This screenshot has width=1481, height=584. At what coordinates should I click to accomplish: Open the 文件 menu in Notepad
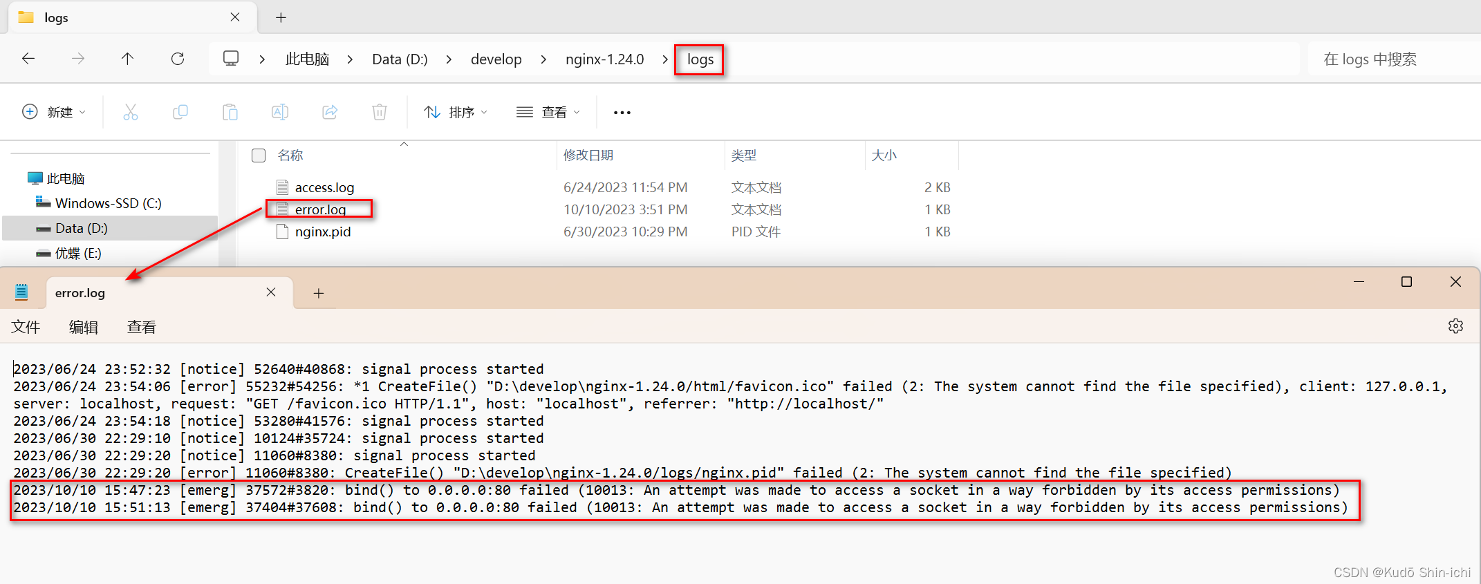click(x=26, y=327)
